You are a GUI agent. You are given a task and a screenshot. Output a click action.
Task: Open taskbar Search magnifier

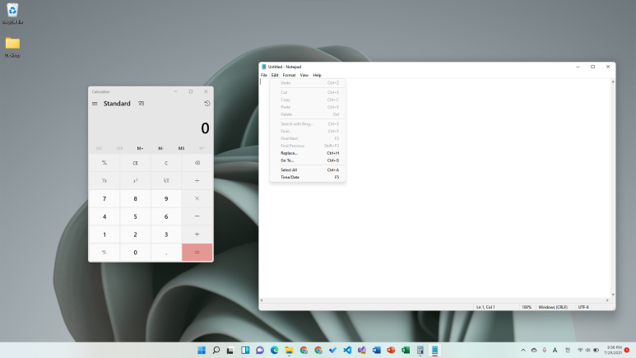click(x=216, y=351)
